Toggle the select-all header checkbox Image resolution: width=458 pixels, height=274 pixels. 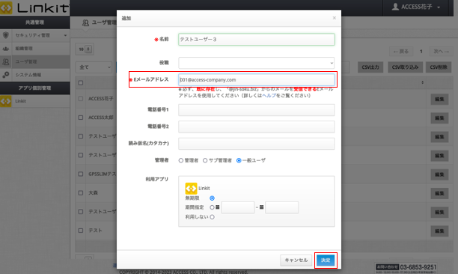coord(81,83)
